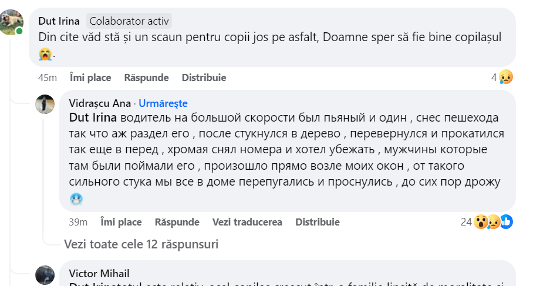The image size is (540, 286).
Task: Expand all 12 replies with 'Vezi toate cele 12 răspunsuri'
Action: pos(141,244)
